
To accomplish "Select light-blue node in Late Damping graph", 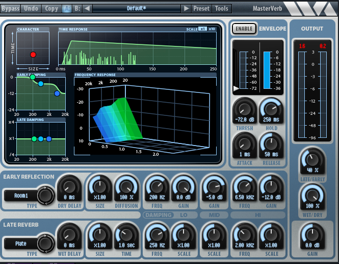I will [41, 139].
